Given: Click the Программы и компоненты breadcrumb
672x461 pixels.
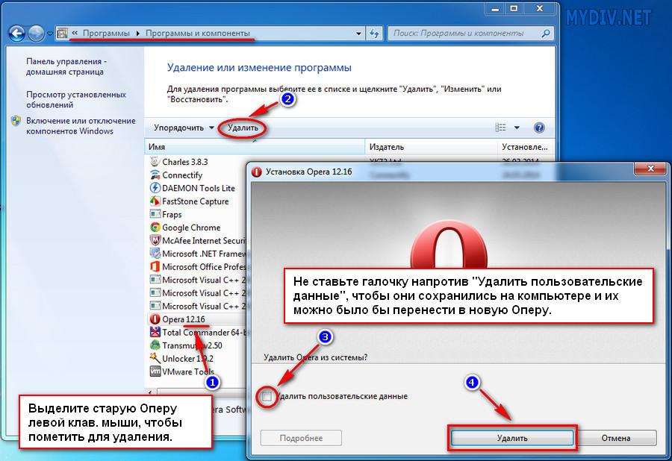Looking at the screenshot, I should [198, 33].
